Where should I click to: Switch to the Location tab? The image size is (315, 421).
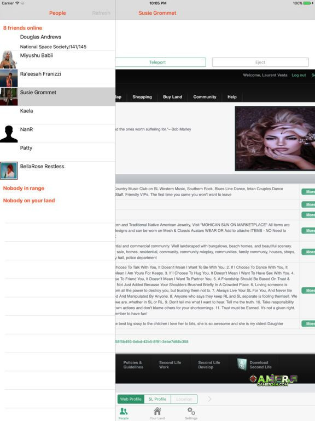click(x=184, y=399)
